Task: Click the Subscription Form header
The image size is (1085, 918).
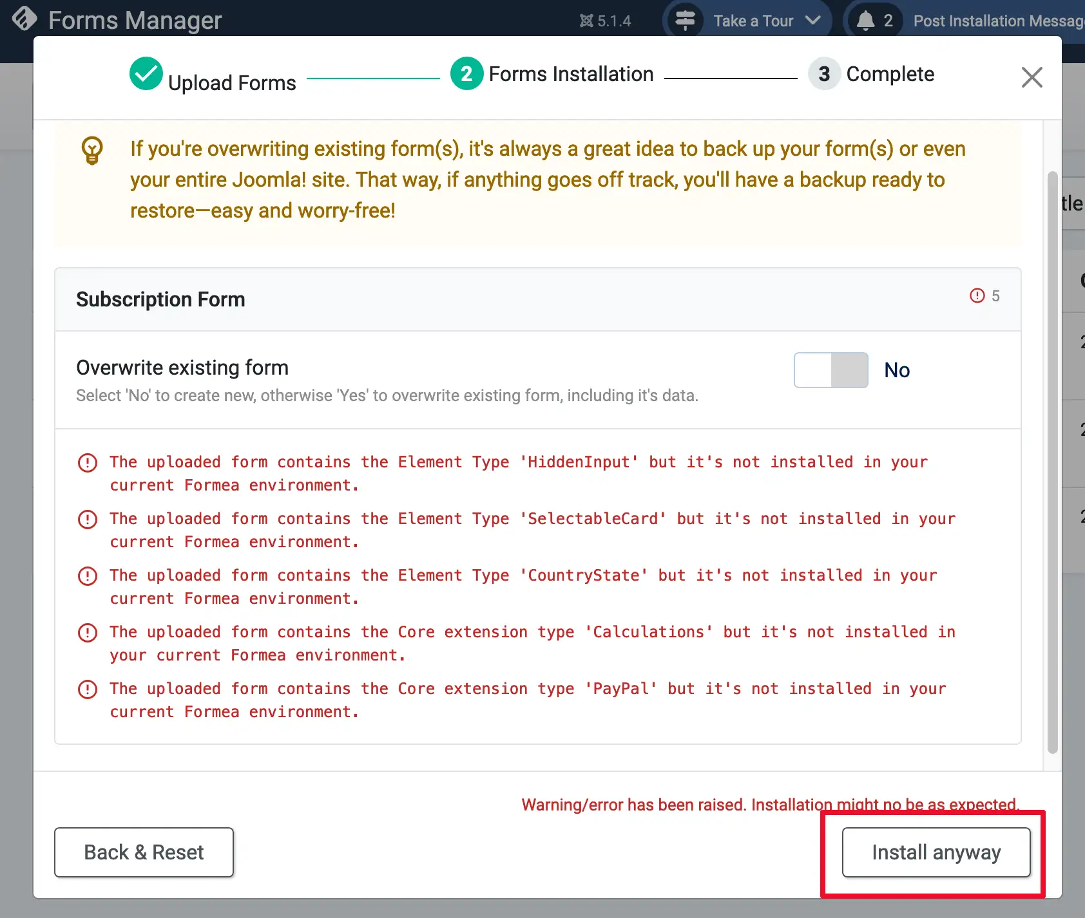Action: point(538,299)
